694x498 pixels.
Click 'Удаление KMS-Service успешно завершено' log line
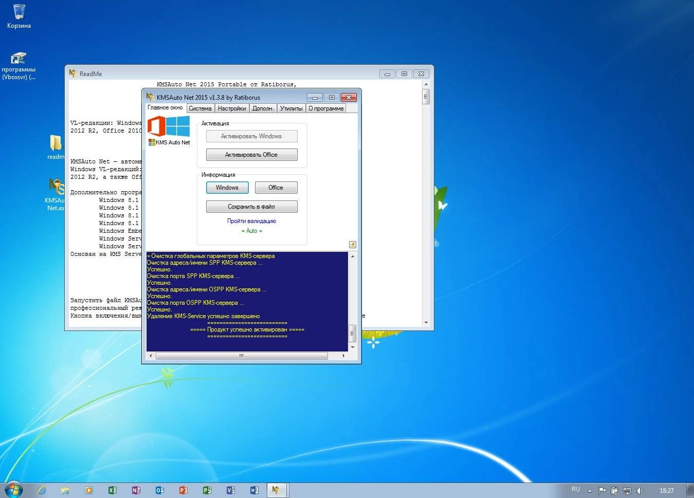click(x=204, y=316)
